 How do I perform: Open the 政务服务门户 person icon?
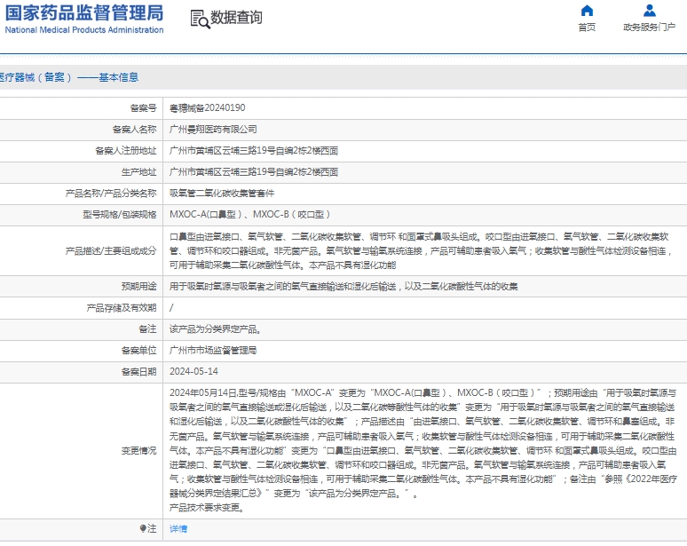pyautogui.click(x=650, y=11)
